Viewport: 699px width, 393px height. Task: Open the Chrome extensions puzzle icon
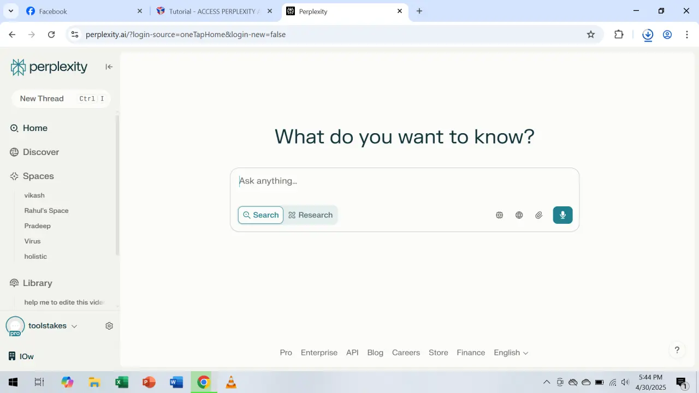click(619, 34)
